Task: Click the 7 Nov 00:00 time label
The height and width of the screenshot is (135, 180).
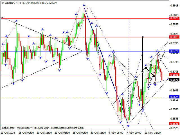Action: click(134, 133)
